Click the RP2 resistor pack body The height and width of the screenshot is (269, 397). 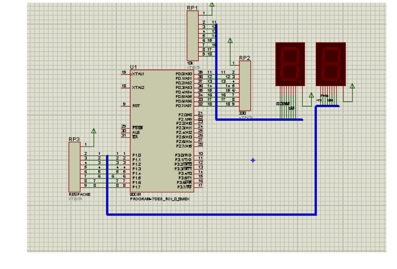pyautogui.click(x=245, y=85)
